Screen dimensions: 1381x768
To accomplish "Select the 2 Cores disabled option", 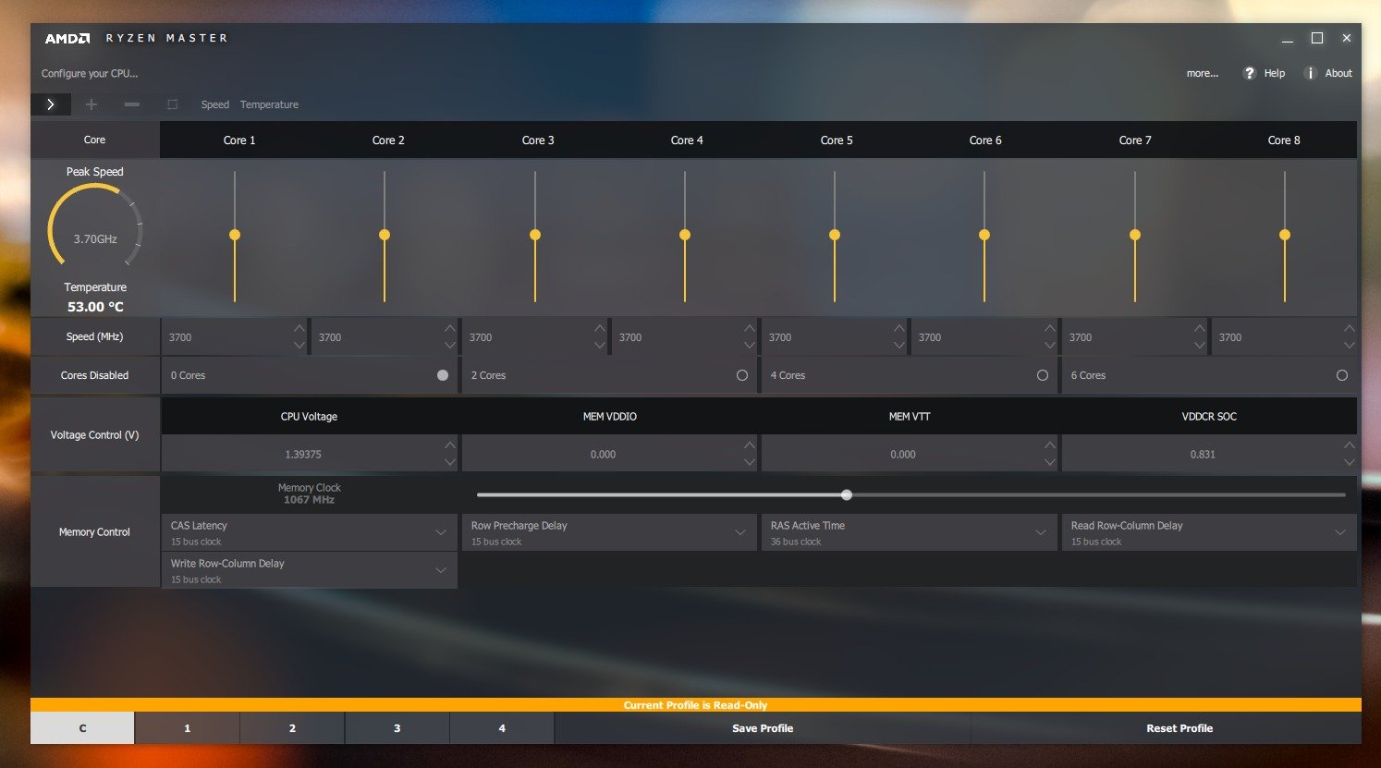I will pyautogui.click(x=742, y=375).
